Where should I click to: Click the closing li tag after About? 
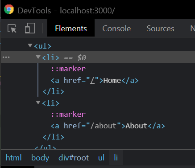[x=54, y=137]
